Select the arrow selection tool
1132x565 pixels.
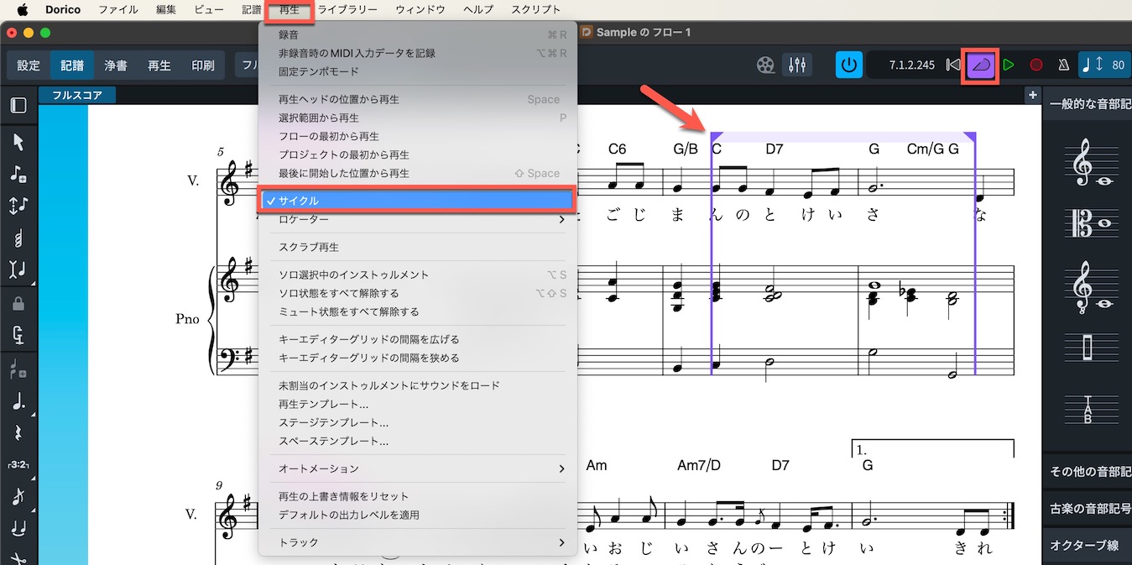[18, 141]
